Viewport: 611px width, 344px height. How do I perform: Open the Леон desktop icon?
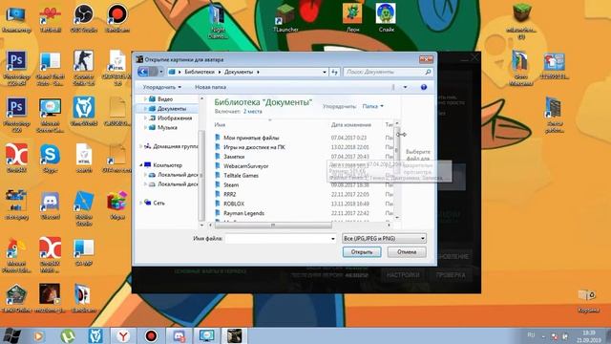[352, 17]
